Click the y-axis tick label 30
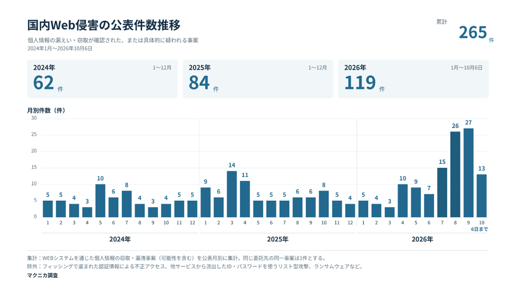This screenshot has height=293, width=522. tap(34, 118)
